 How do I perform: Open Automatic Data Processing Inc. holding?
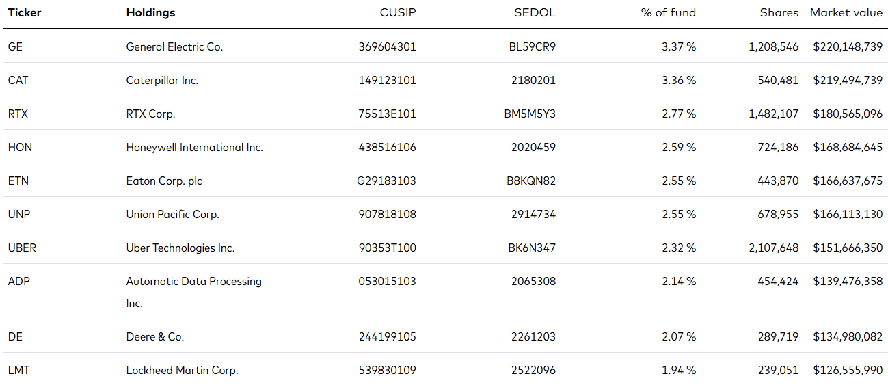click(194, 292)
